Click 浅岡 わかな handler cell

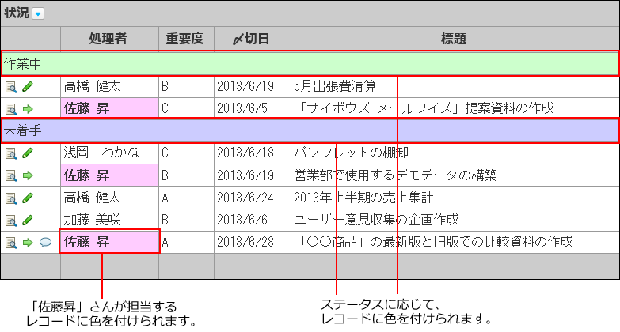(x=101, y=152)
